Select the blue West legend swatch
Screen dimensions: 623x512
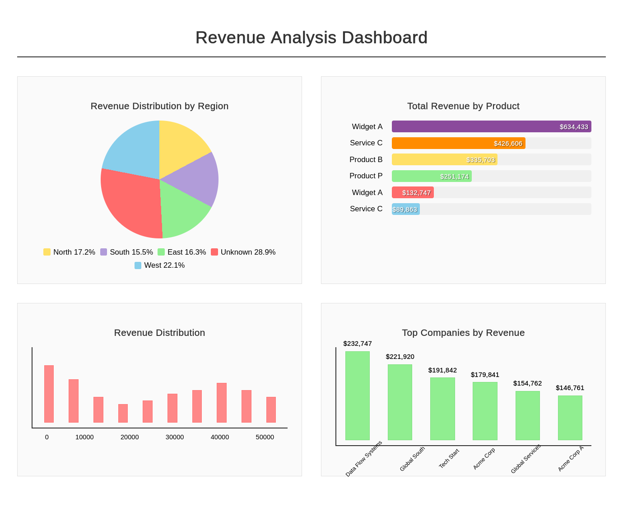[138, 265]
